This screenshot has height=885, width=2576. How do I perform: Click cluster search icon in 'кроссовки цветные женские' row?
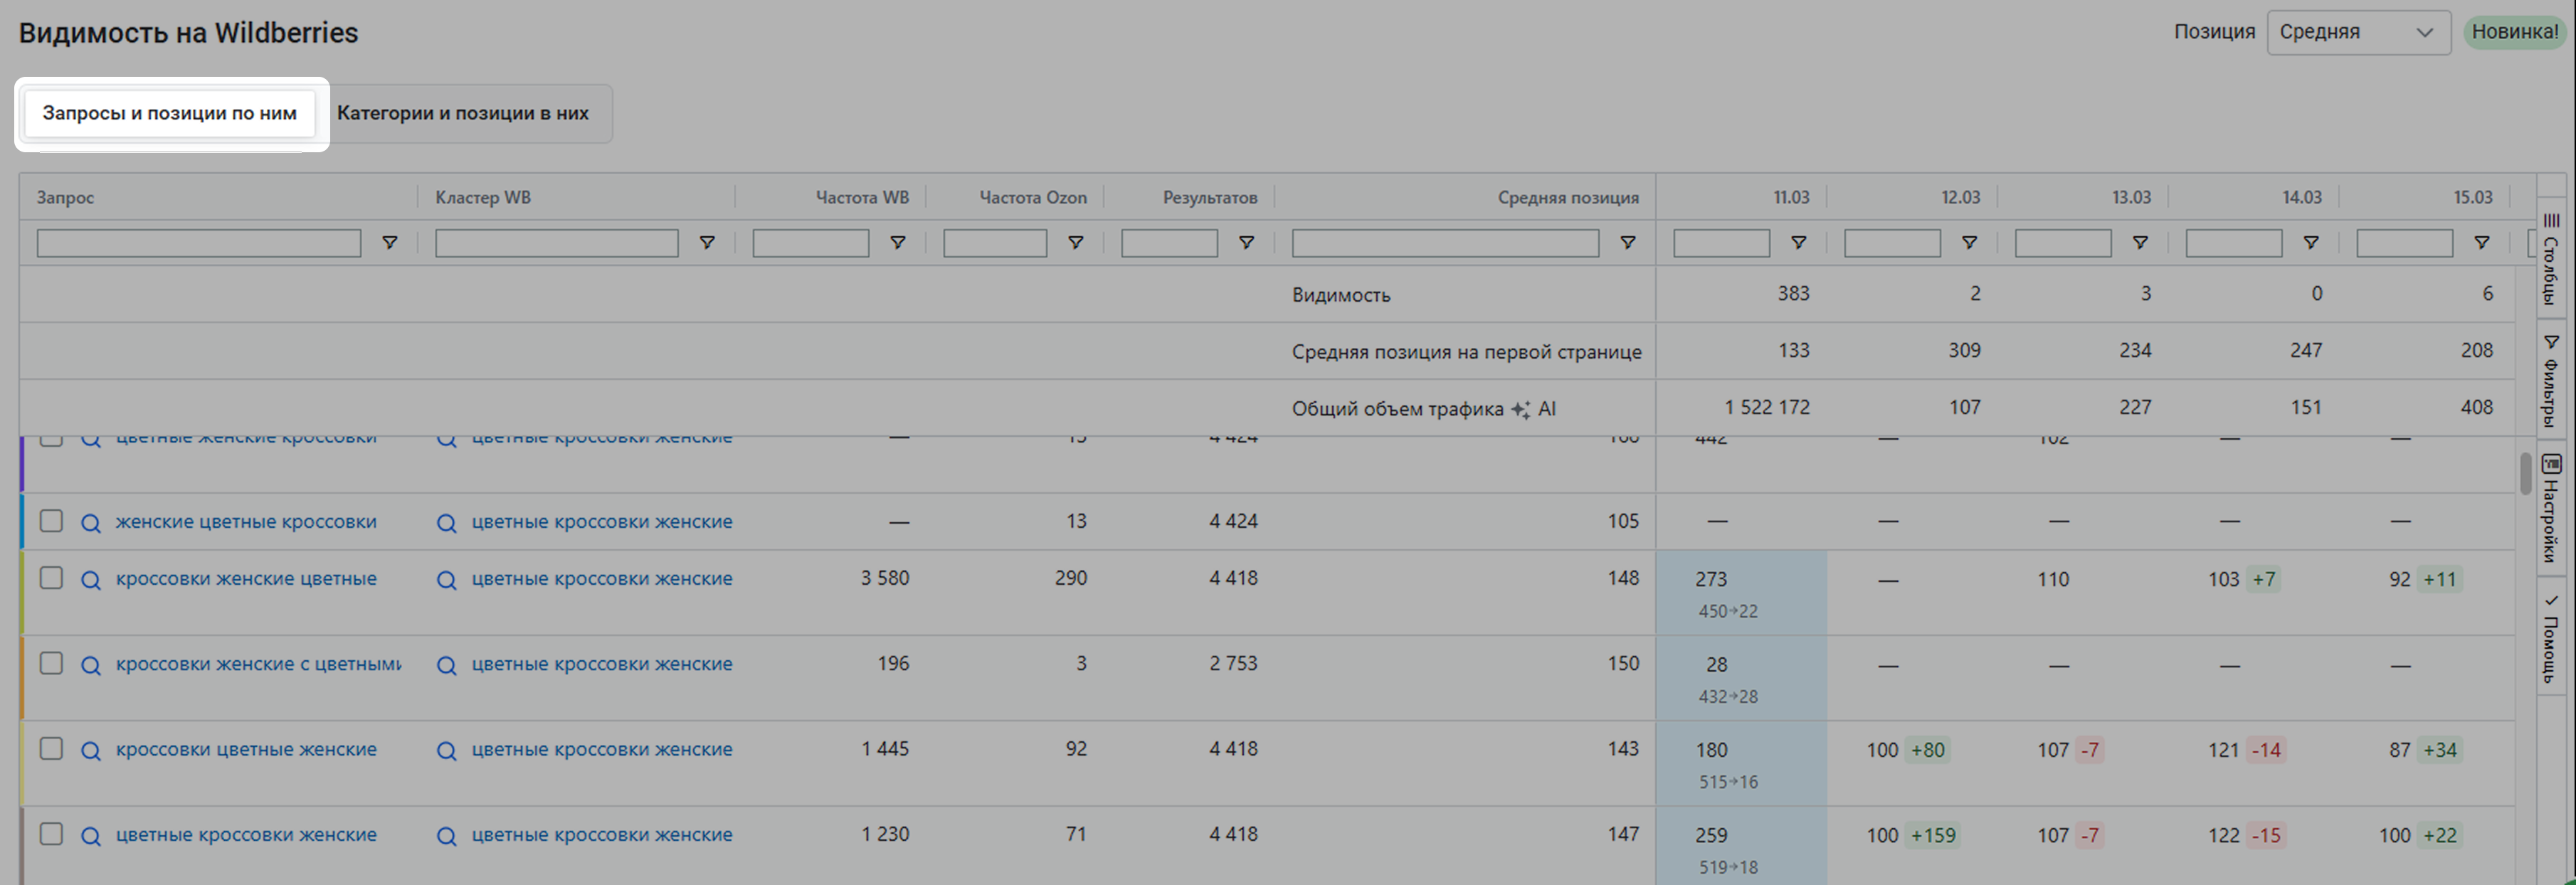447,751
